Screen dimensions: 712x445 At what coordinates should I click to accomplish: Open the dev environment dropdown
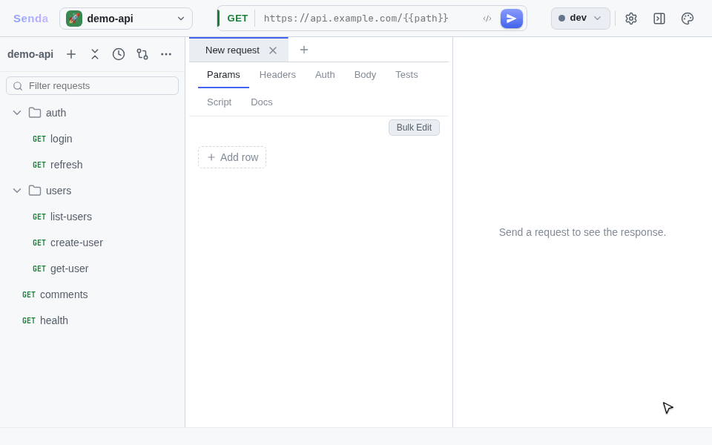tap(580, 19)
